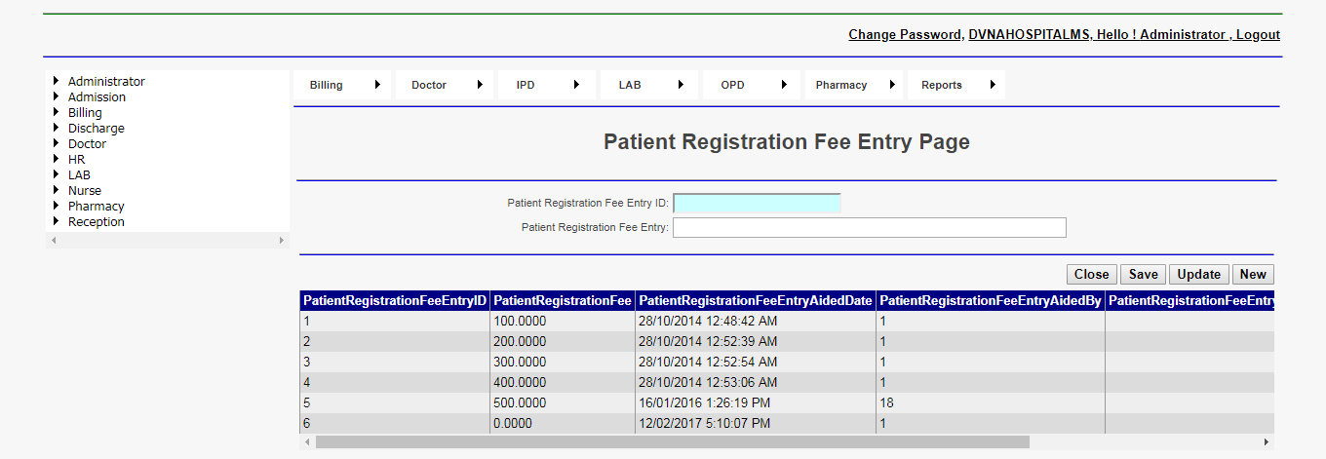Select the Nurse item in sidebar tree

pyautogui.click(x=85, y=191)
